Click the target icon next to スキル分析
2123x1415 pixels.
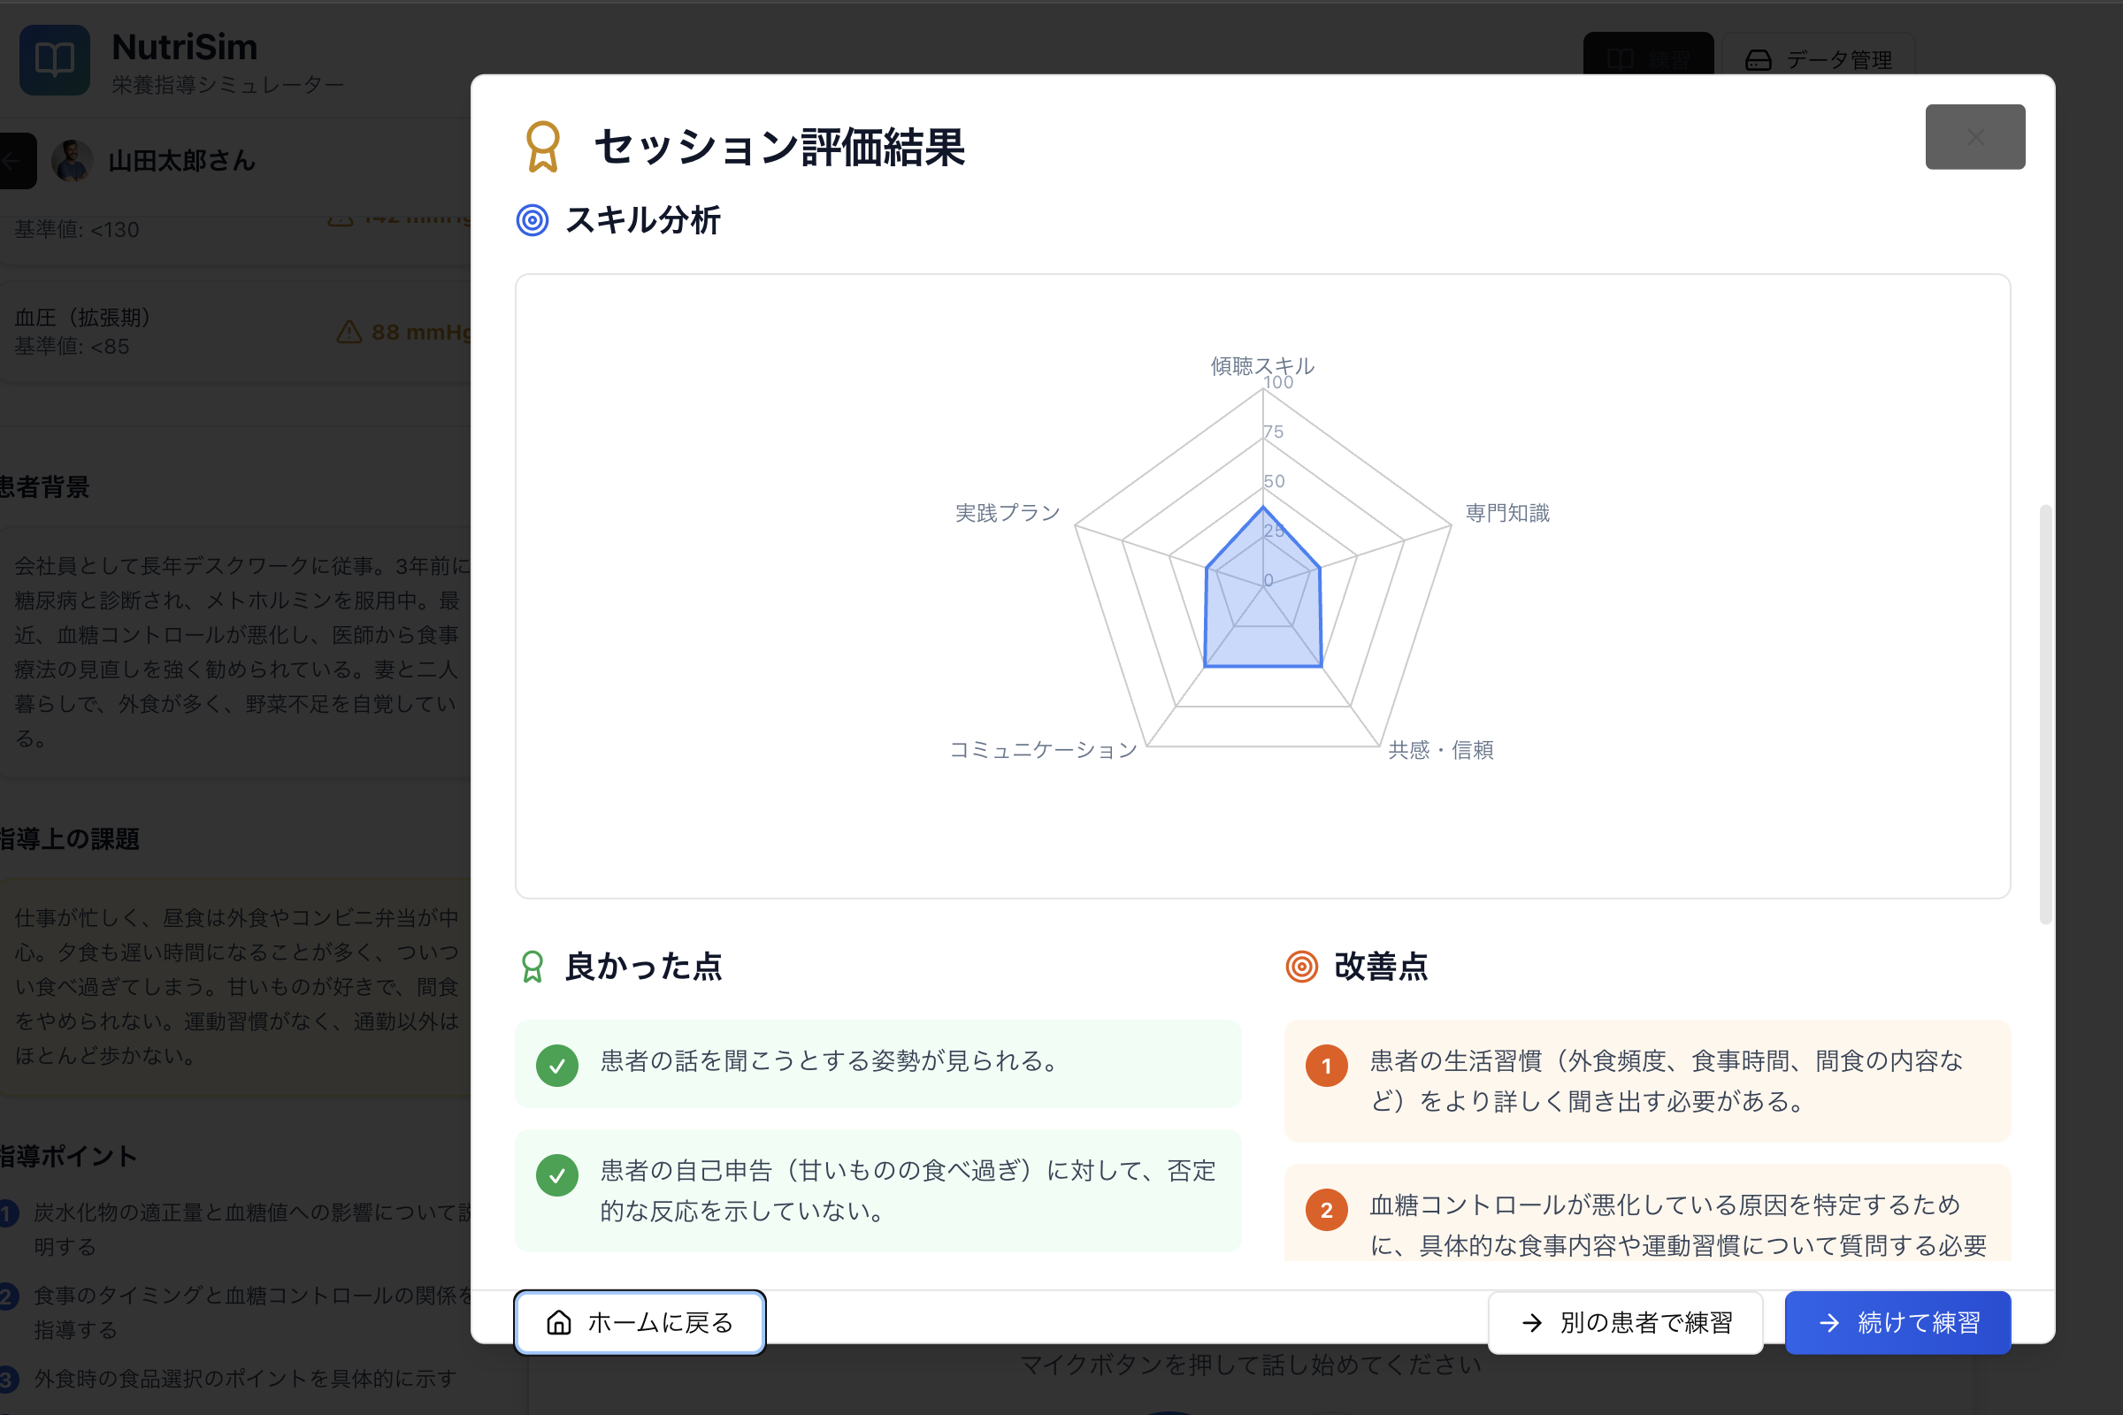click(532, 220)
